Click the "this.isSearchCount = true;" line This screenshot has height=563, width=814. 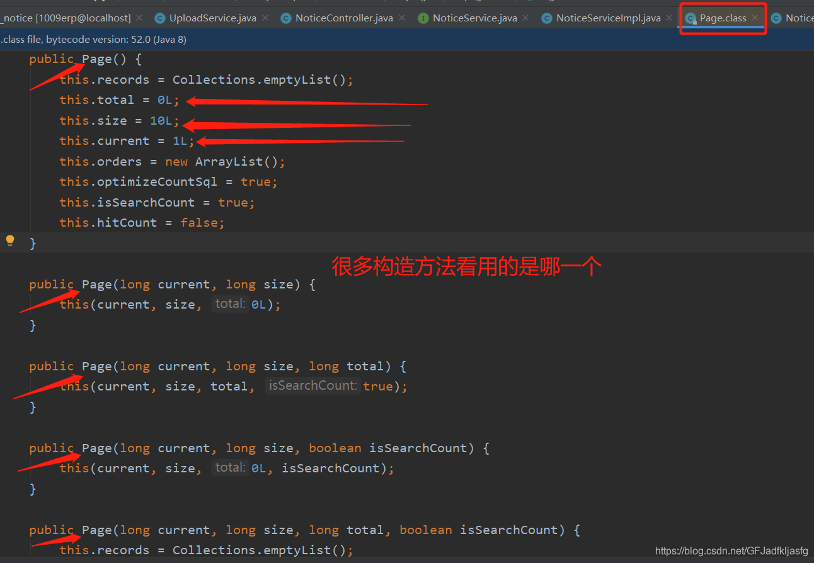[x=157, y=203]
